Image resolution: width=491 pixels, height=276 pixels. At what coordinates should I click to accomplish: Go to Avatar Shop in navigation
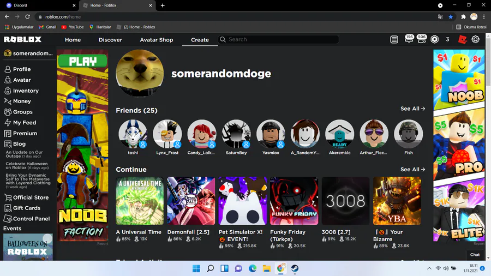[x=156, y=40]
